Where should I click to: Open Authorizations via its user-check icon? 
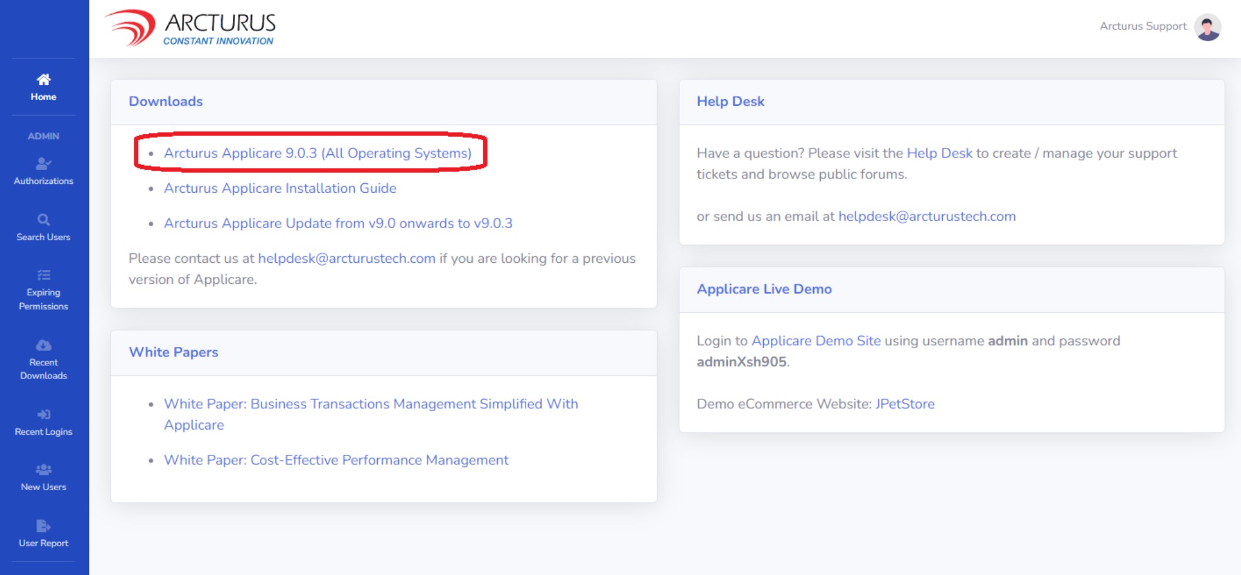[44, 164]
